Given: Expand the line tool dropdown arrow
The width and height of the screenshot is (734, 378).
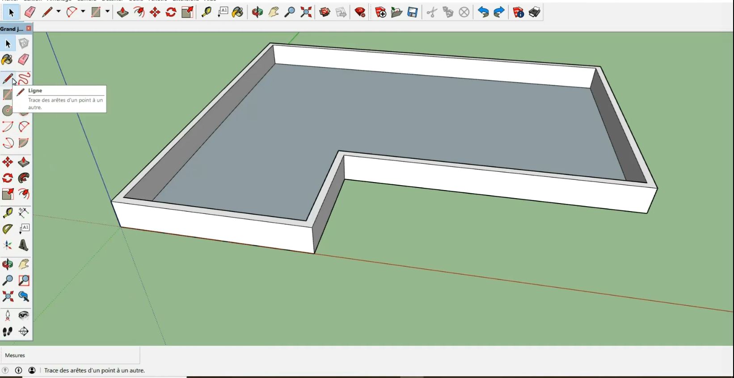Looking at the screenshot, I should click(x=59, y=12).
